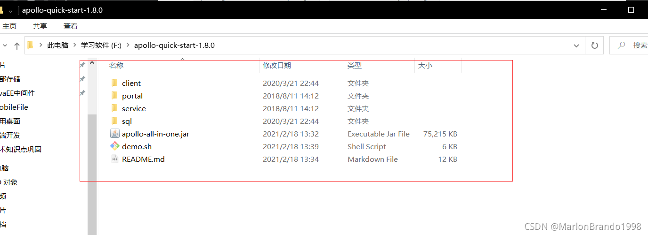Select the apollo-all-in-one.jar file icon
The height and width of the screenshot is (235, 648).
[115, 134]
